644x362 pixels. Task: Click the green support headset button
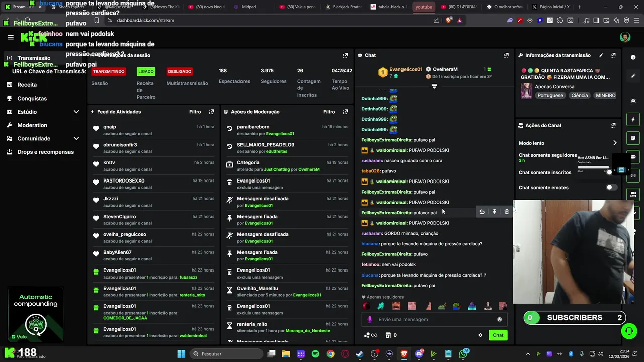pyautogui.click(x=629, y=331)
